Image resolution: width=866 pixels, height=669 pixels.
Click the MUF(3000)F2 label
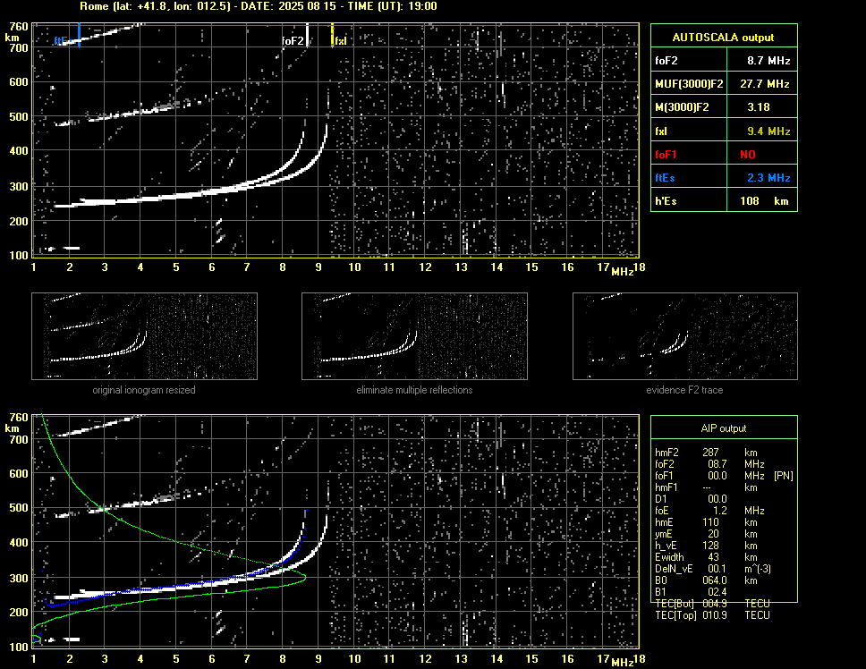pyautogui.click(x=689, y=84)
